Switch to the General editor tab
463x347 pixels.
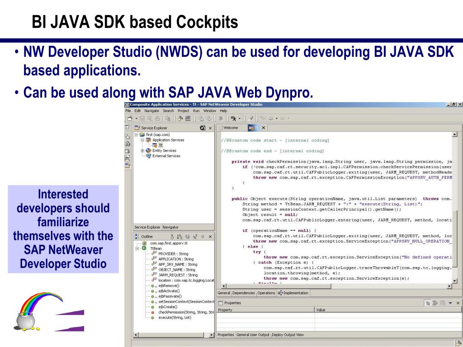point(223,293)
